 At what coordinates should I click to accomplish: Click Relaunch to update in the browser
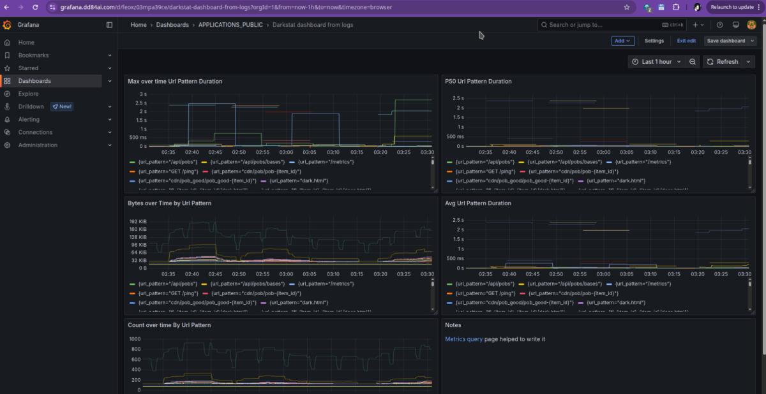[731, 7]
